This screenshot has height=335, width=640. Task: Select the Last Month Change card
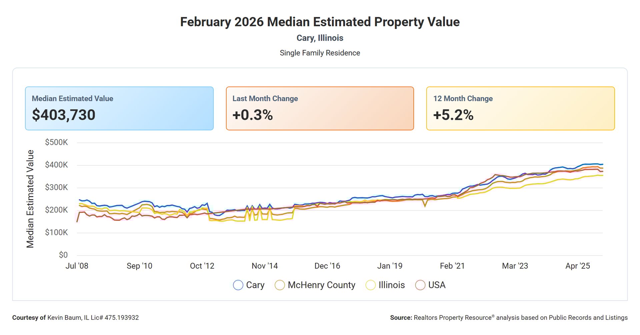pos(320,108)
